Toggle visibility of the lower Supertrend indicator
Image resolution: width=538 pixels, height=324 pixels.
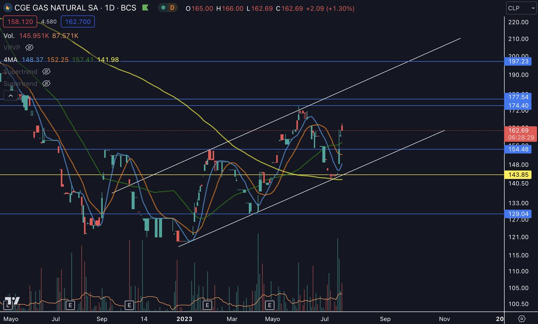pos(46,83)
